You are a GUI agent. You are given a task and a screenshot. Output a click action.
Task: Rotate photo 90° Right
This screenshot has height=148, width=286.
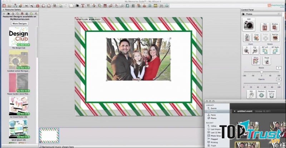[x=275, y=50]
